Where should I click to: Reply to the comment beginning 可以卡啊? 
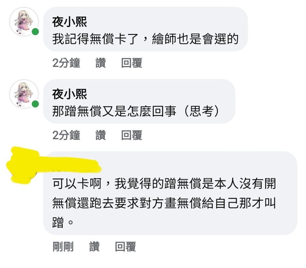[x=125, y=246]
